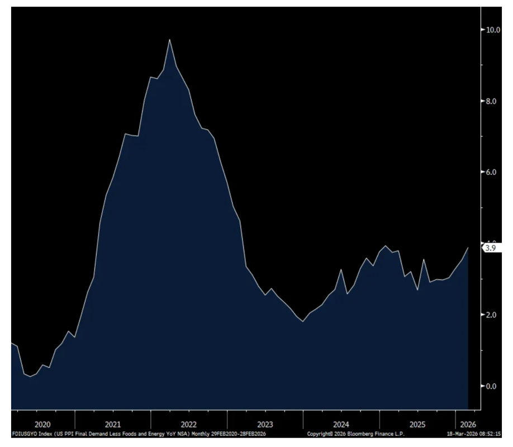Select the latest data point at line's end
The width and height of the screenshot is (513, 447).
[x=468, y=248]
